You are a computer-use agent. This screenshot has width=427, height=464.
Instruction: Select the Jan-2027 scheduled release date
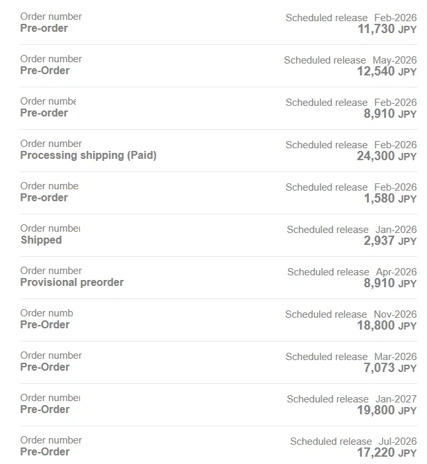click(396, 399)
